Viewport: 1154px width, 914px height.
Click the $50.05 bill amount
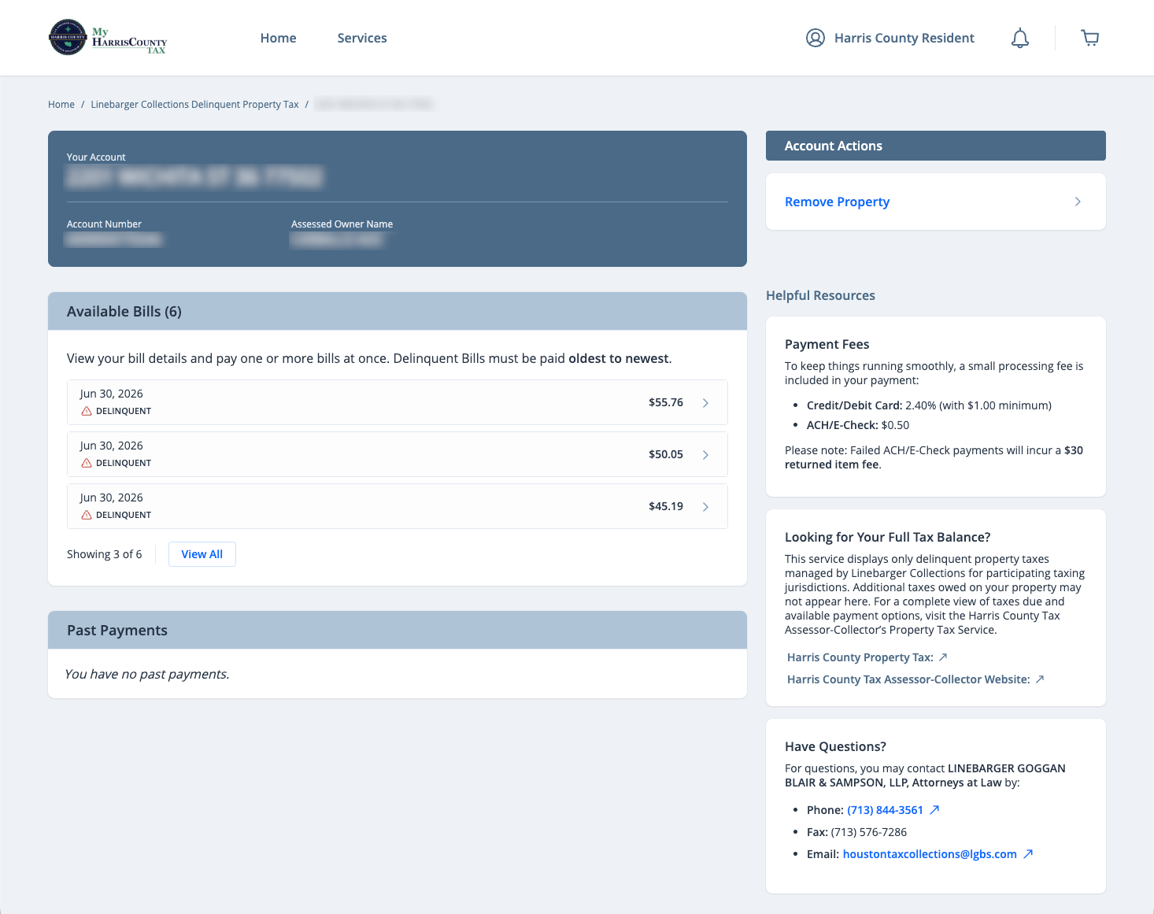pos(666,454)
